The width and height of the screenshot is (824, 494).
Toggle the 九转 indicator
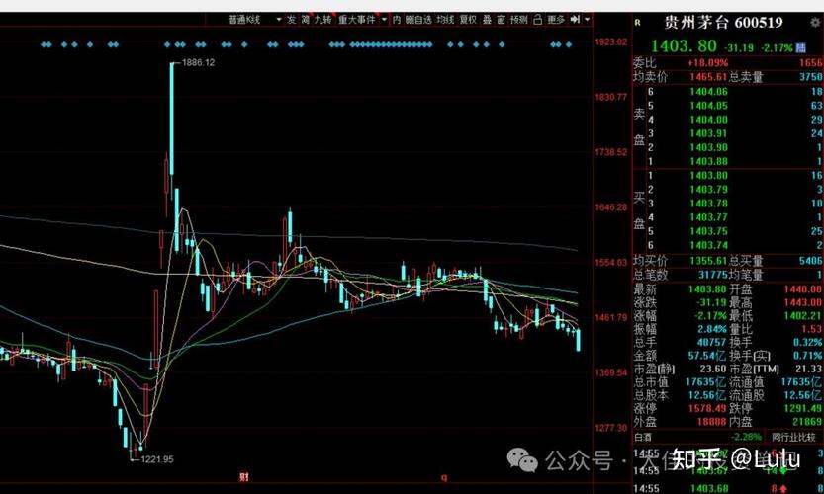tap(323, 20)
